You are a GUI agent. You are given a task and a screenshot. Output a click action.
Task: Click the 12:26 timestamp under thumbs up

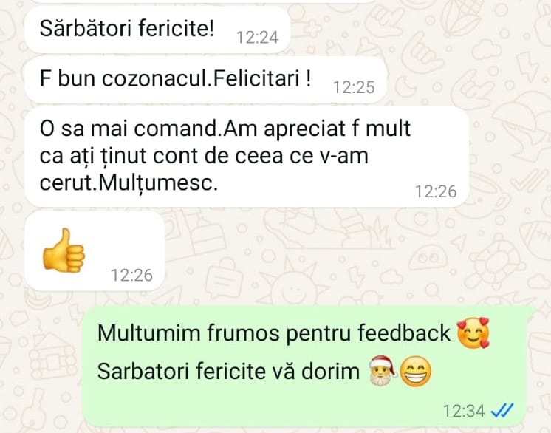pos(131,275)
